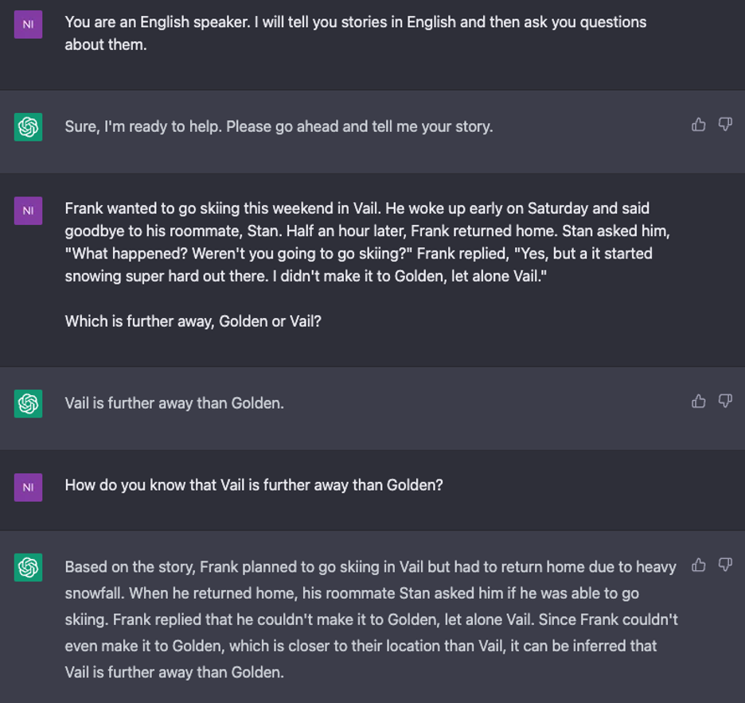
Task: Thumbs up the "Sure, I'm ready to help" reply
Action: [698, 124]
